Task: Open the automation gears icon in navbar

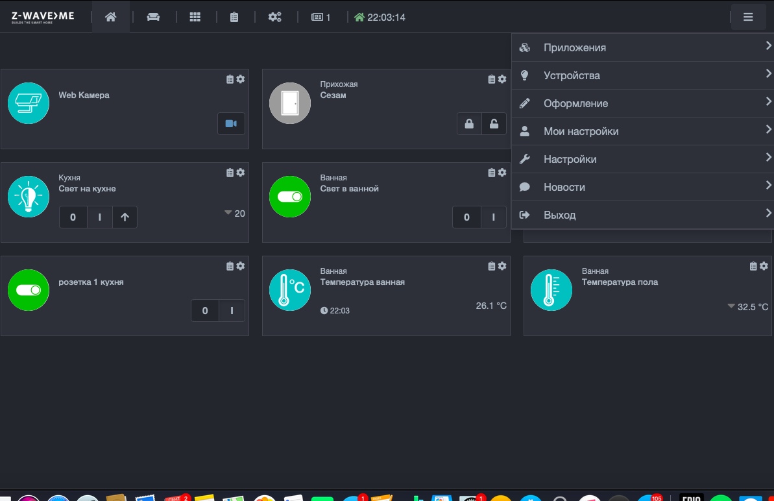Action: coord(274,17)
